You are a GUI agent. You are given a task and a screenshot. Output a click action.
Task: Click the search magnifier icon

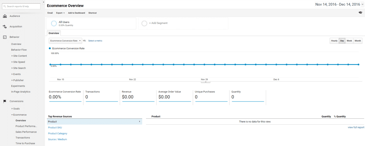(x=4, y=6)
